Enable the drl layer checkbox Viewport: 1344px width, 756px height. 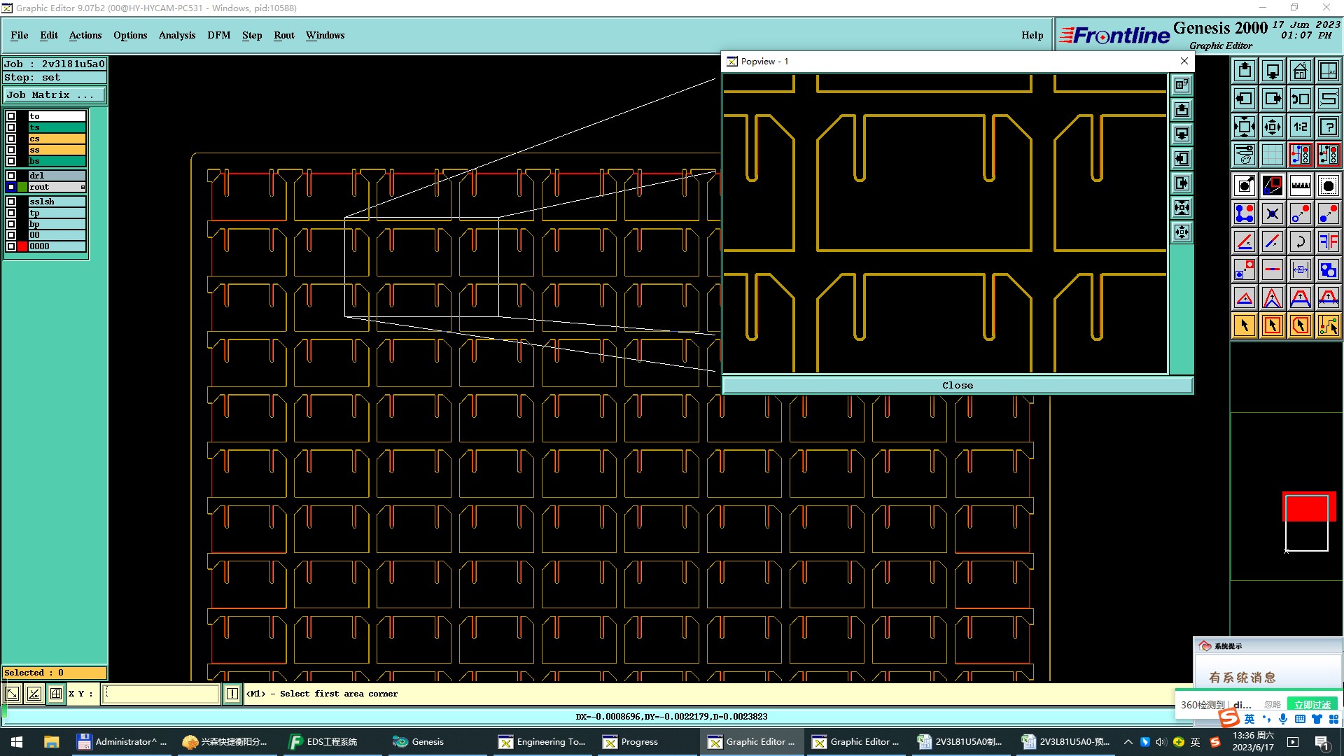pos(11,176)
